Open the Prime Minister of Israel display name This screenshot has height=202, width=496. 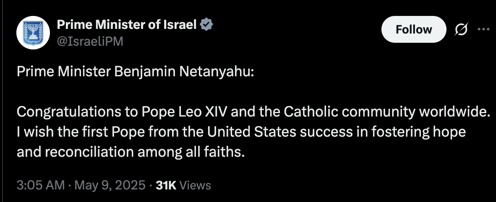[127, 24]
